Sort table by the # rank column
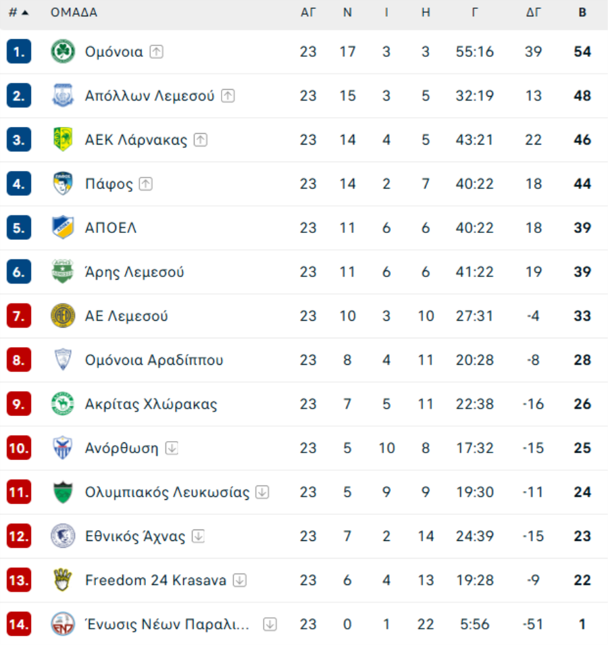Screen dimensions: 608x645 [18, 12]
